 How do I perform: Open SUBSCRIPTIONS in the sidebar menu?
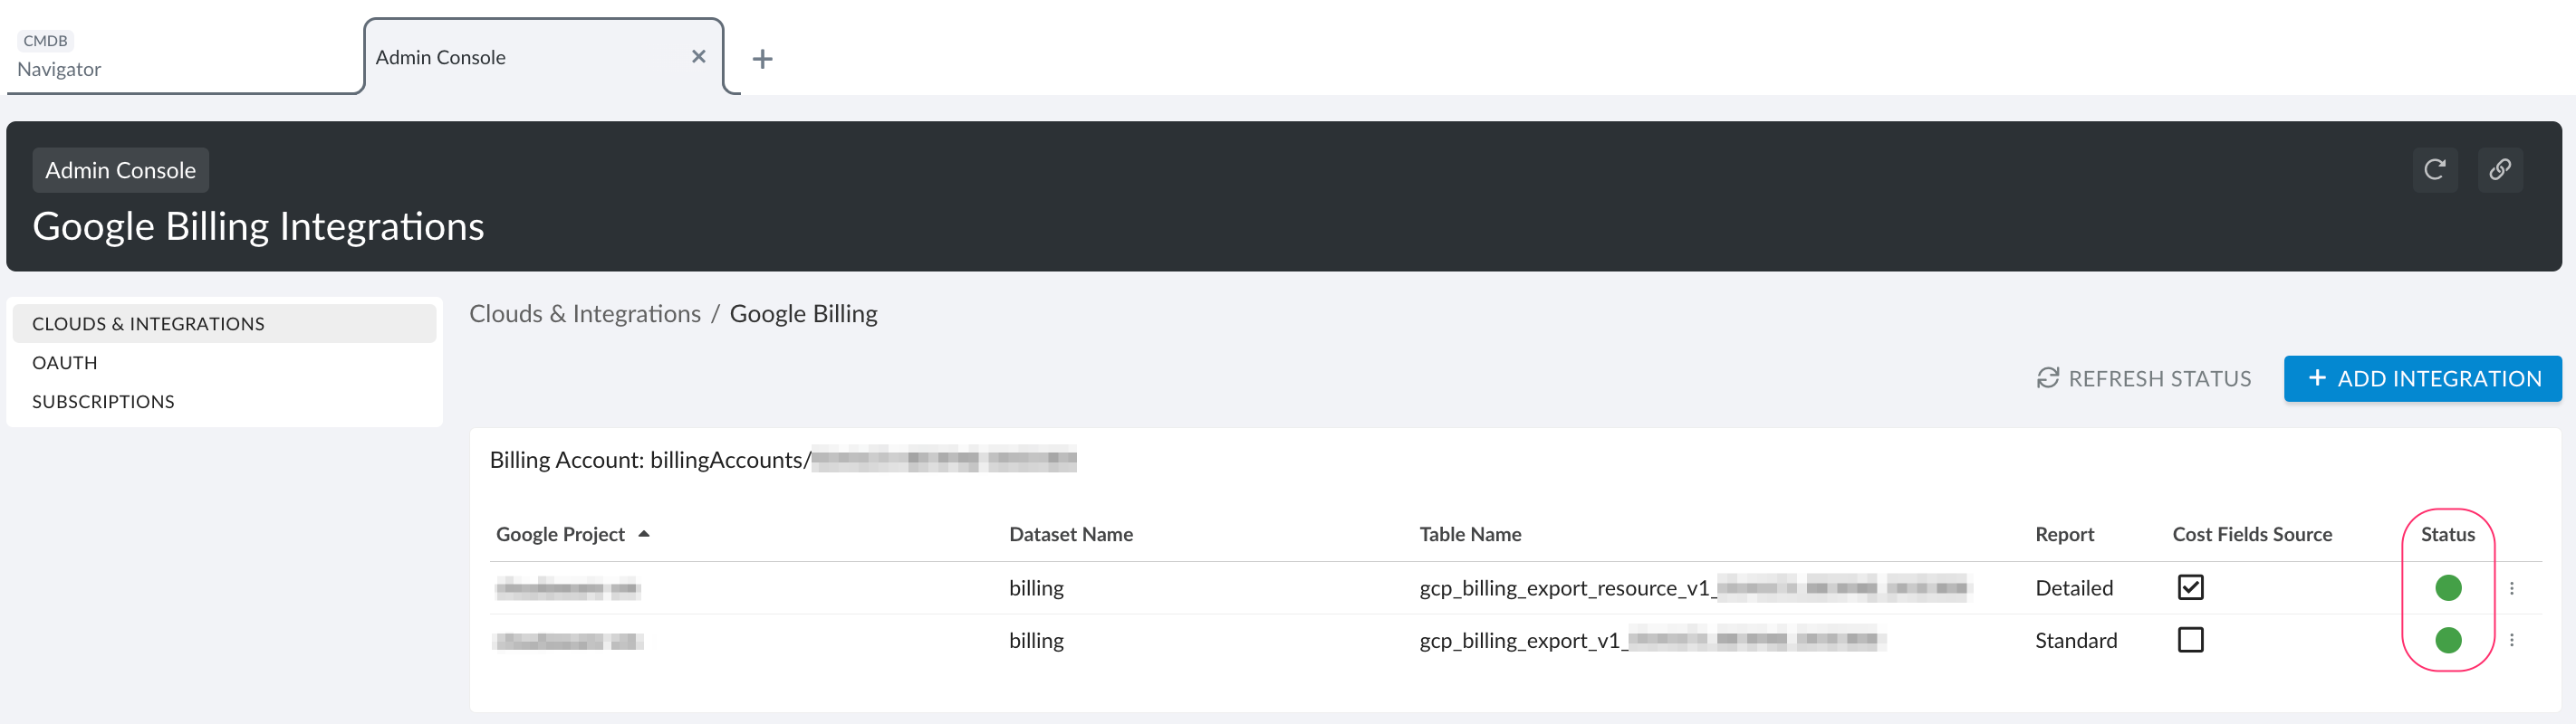(103, 402)
